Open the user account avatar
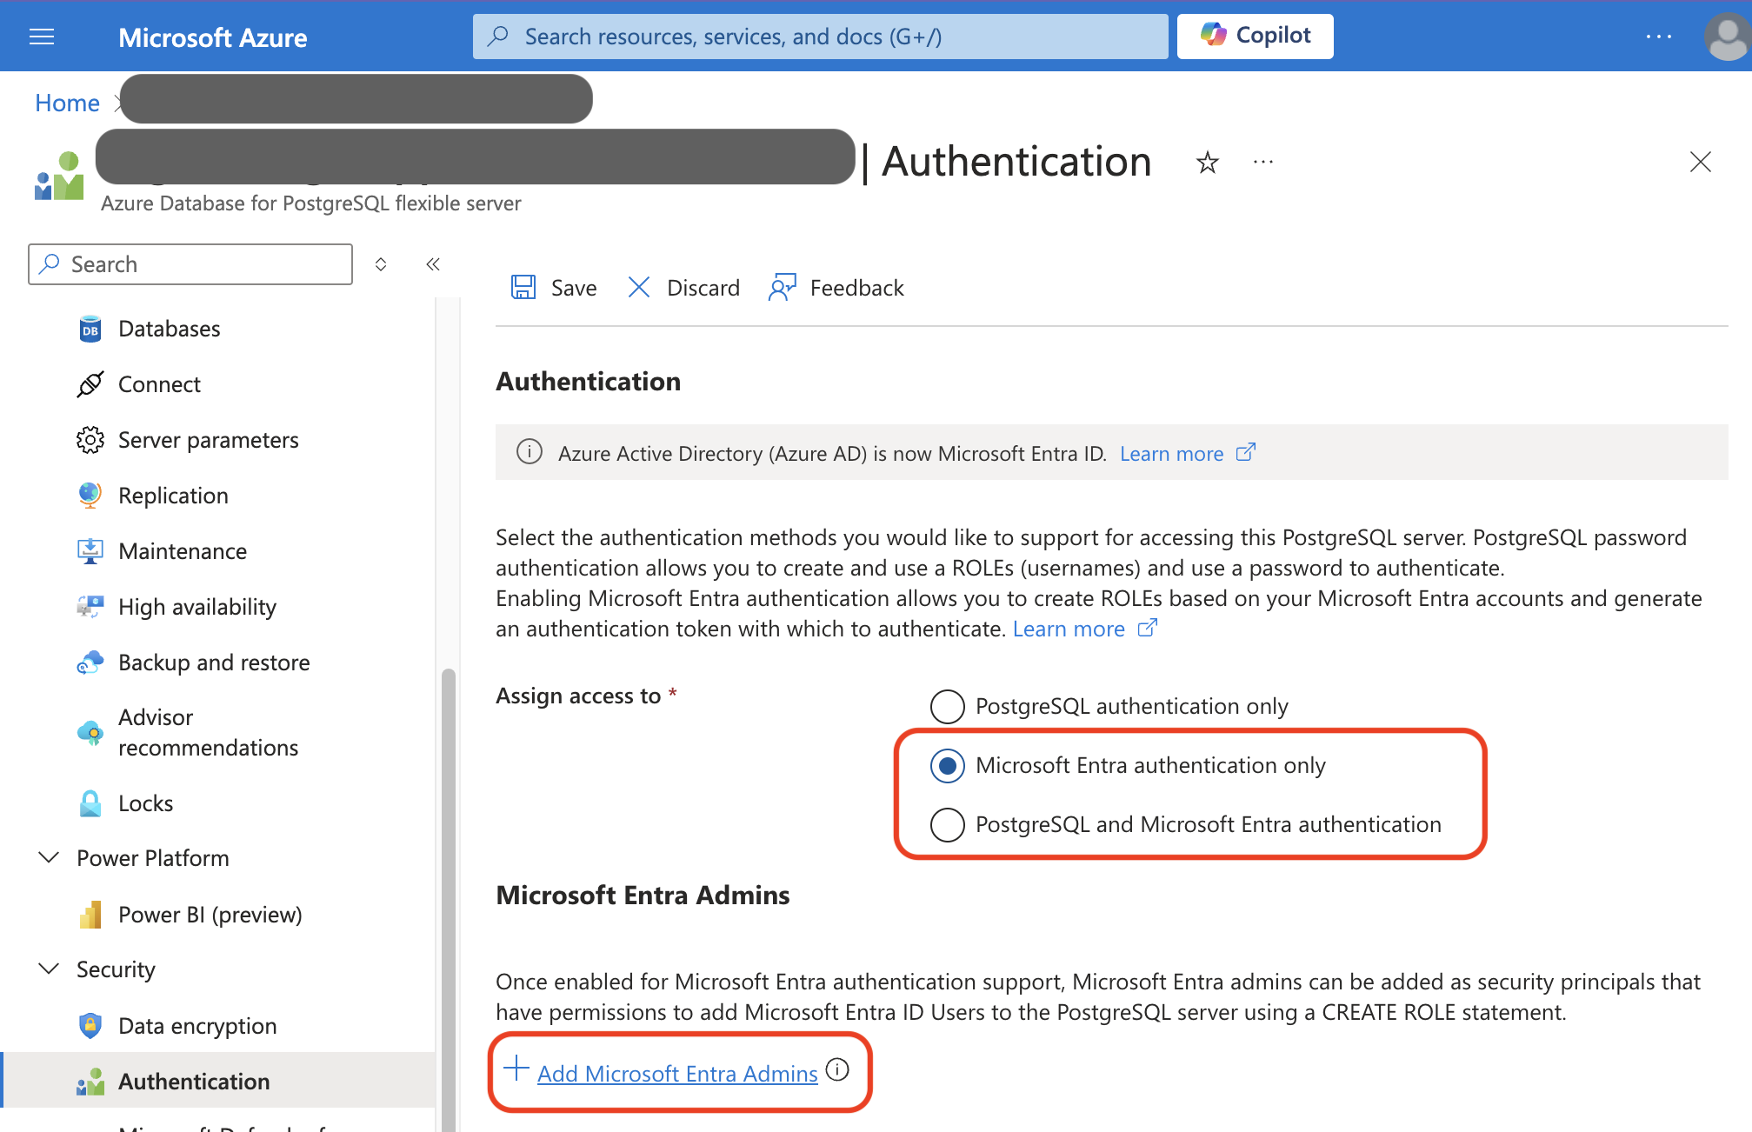This screenshot has width=1752, height=1132. click(x=1727, y=37)
